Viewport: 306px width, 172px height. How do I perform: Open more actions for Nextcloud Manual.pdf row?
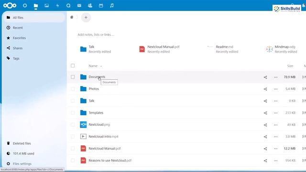pyautogui.click(x=275, y=149)
